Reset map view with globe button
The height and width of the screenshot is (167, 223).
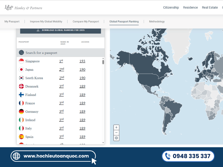[116, 138]
